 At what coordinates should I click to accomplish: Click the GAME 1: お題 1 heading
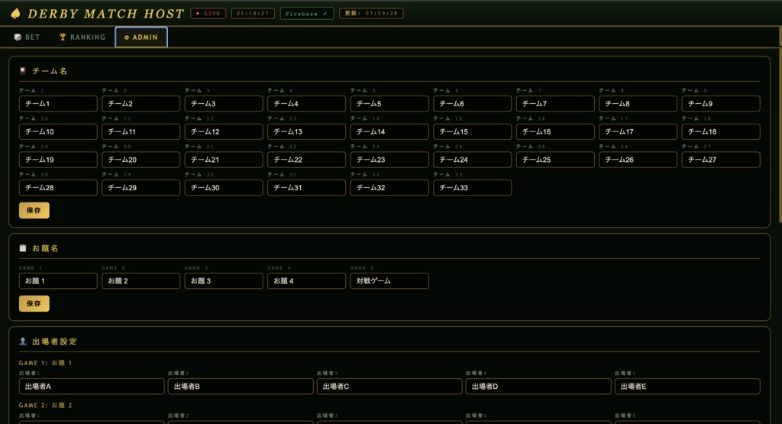(x=45, y=363)
